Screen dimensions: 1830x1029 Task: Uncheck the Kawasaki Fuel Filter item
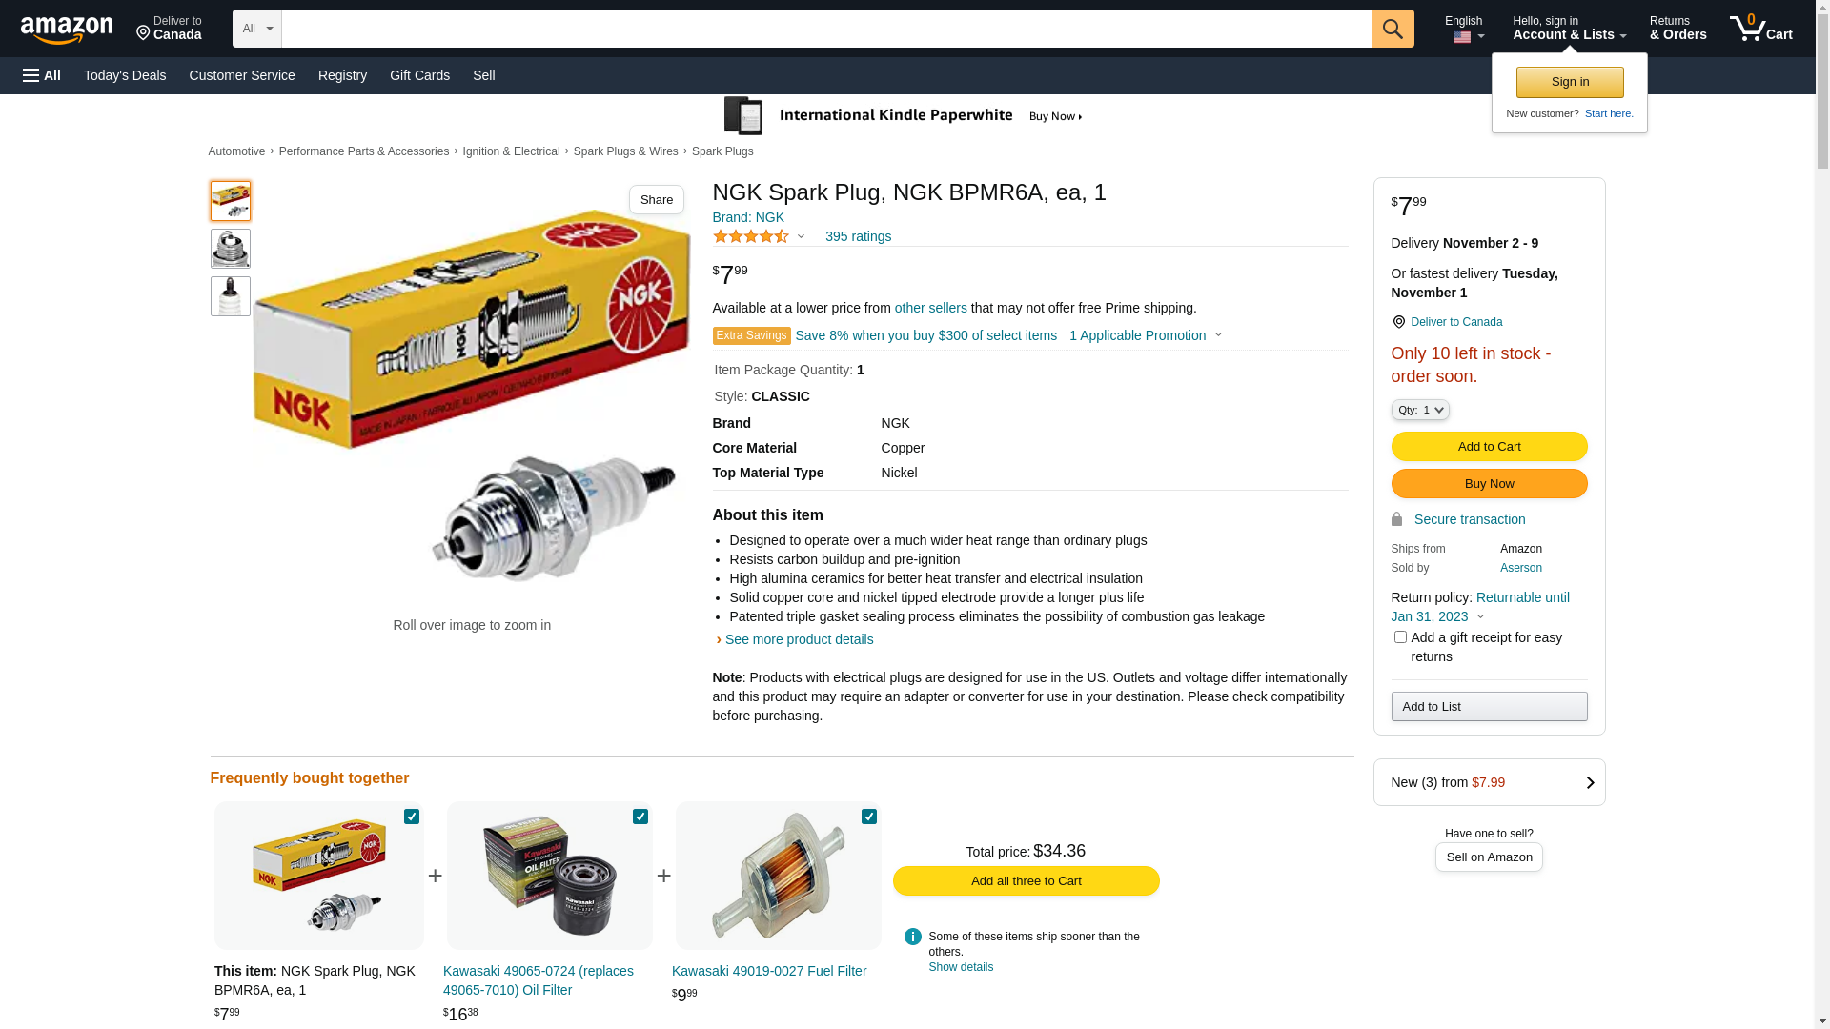[869, 817]
